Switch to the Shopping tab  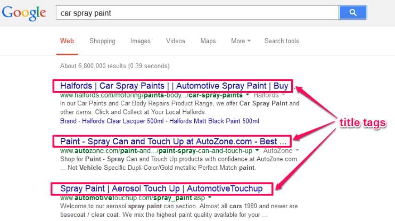(102, 41)
